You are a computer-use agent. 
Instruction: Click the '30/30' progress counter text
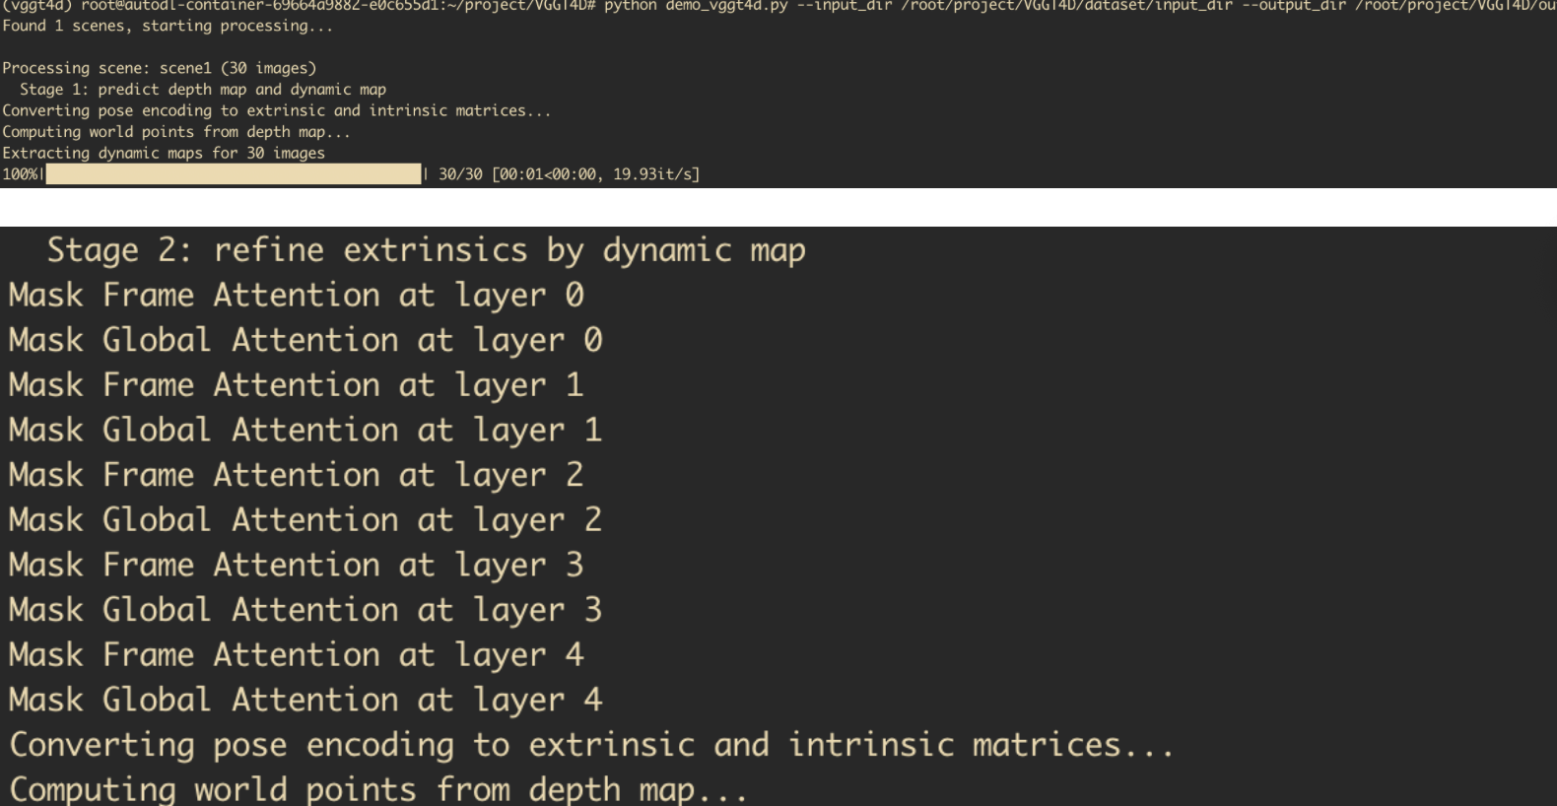460,174
